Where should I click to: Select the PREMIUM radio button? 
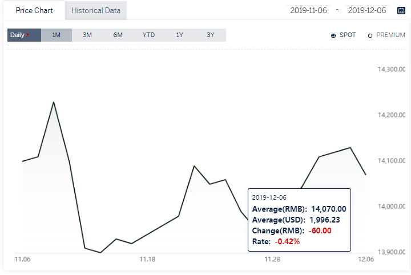tap(370, 35)
